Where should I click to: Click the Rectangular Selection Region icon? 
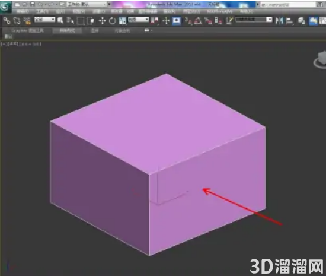[81, 21]
